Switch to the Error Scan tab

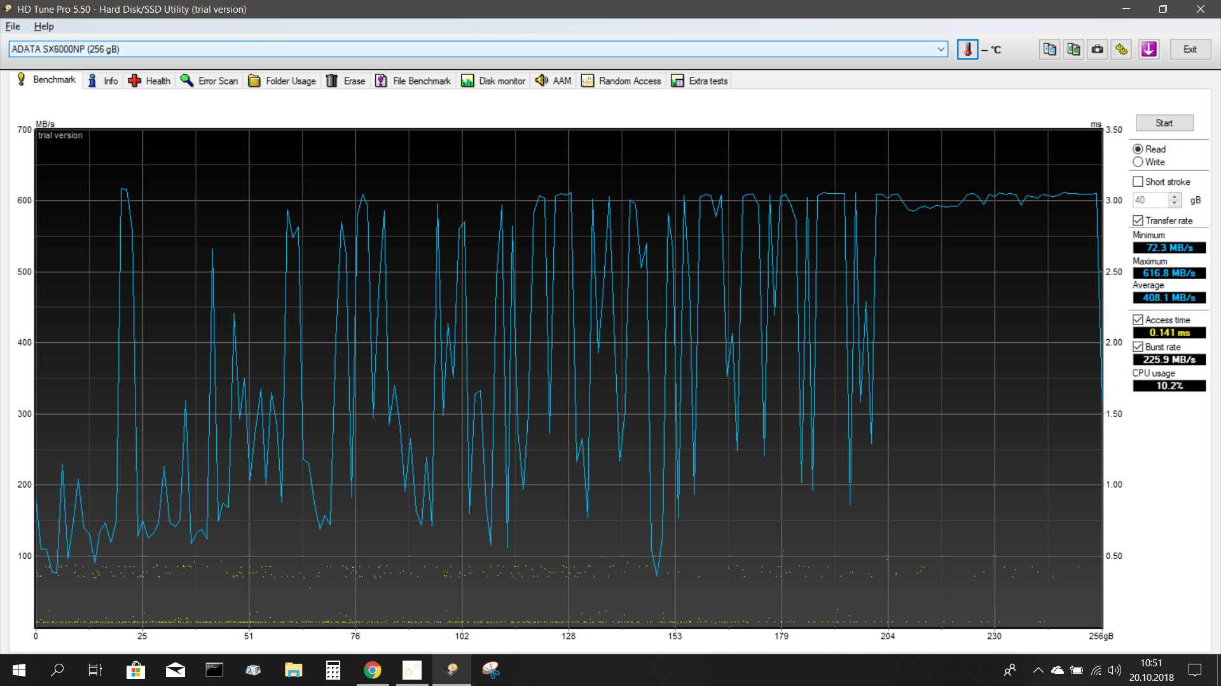(210, 81)
